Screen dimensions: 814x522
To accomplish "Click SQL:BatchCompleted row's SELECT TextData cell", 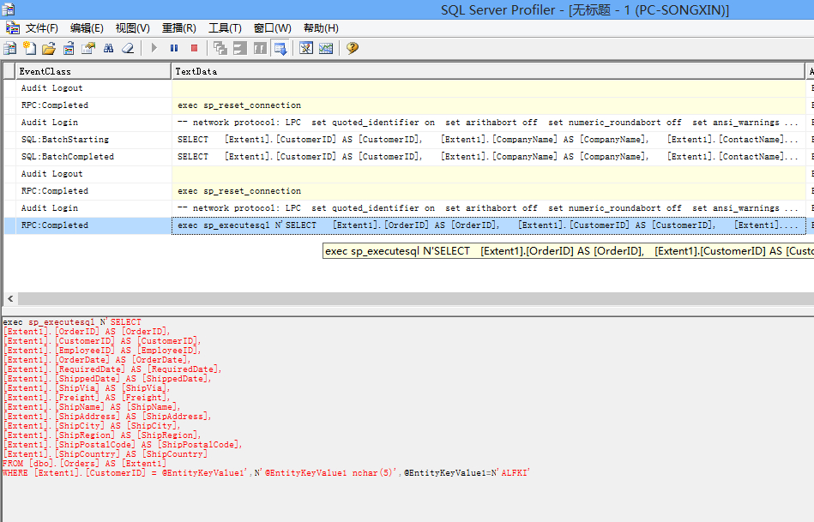I will (489, 157).
